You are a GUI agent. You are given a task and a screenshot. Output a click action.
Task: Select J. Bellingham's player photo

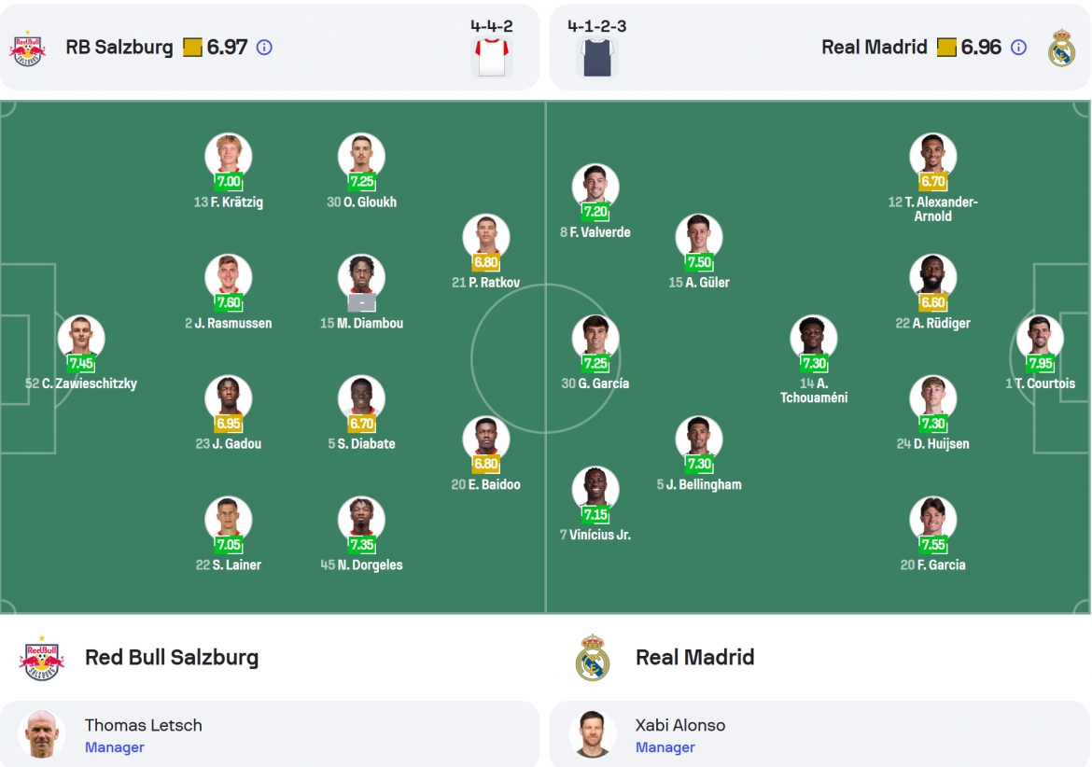click(x=698, y=439)
